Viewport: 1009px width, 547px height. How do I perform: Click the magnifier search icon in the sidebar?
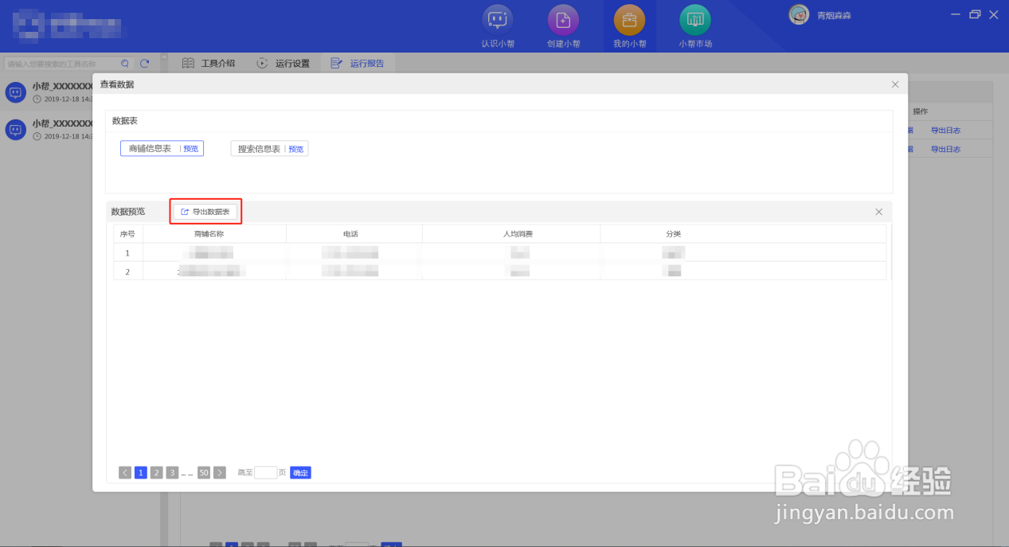click(125, 64)
